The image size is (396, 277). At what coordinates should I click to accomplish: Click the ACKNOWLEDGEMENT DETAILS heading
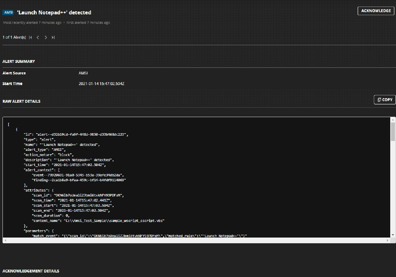coord(31,271)
